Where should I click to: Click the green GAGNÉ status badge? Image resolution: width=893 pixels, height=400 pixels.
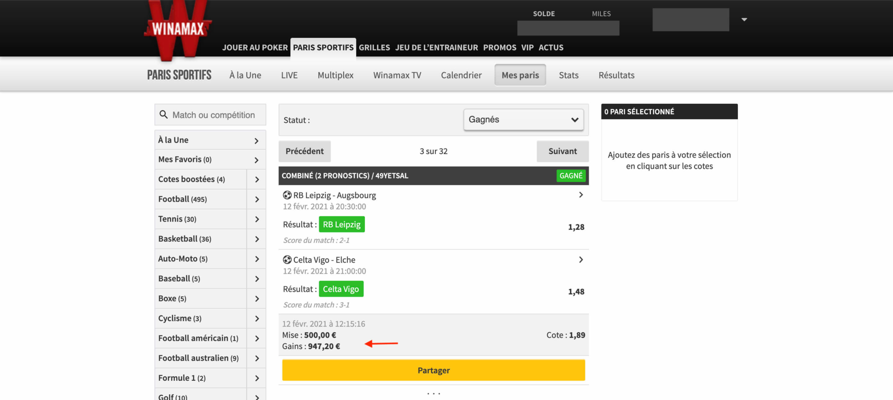coord(571,176)
